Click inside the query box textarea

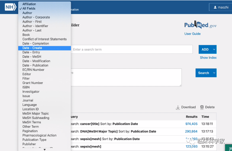[126, 77]
